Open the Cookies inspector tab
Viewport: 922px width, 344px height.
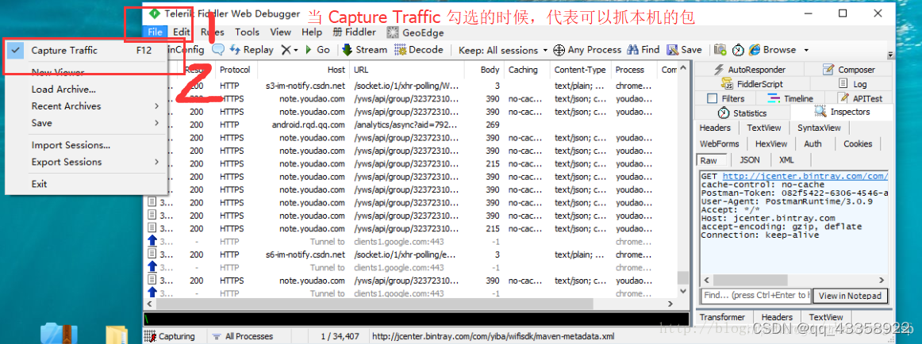tap(857, 143)
